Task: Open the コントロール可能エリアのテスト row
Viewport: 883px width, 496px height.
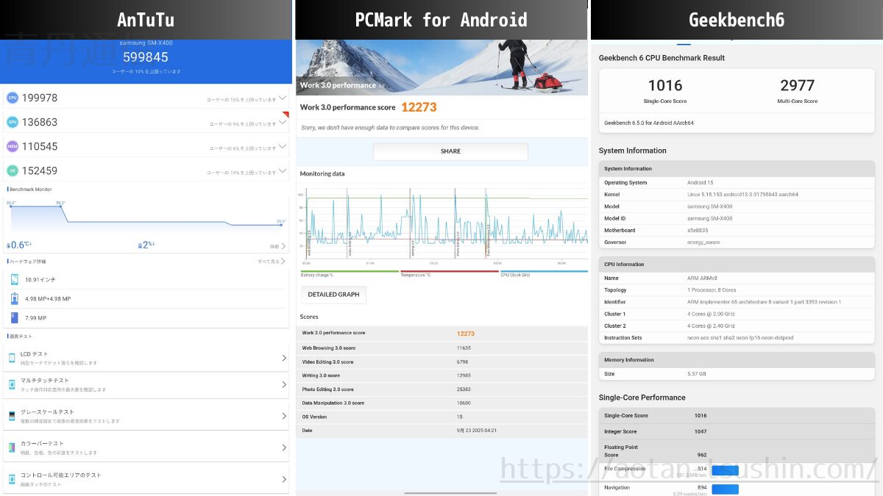Action: (146, 478)
